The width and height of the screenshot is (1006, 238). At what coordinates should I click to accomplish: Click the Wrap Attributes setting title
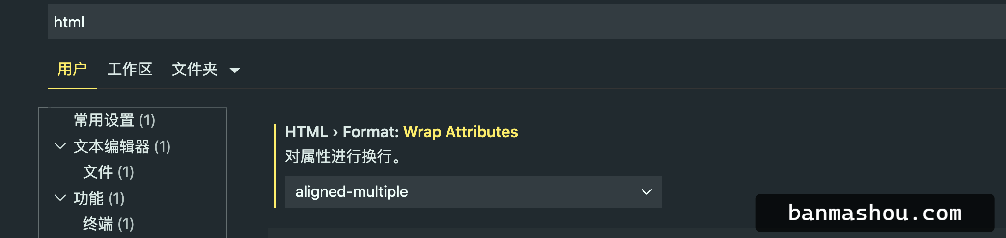pyautogui.click(x=461, y=132)
